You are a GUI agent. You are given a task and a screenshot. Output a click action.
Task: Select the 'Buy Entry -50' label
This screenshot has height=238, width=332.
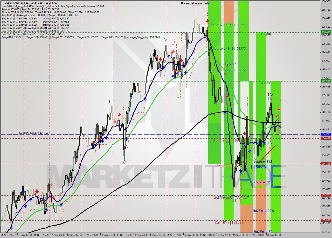click(x=263, y=232)
